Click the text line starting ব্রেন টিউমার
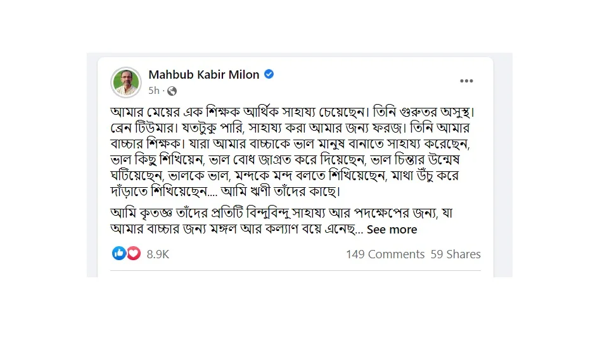 point(290,128)
